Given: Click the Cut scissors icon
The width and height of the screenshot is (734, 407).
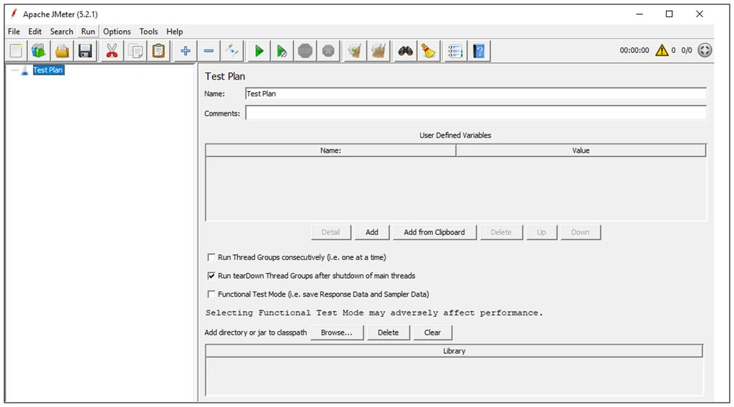Looking at the screenshot, I should [x=112, y=51].
